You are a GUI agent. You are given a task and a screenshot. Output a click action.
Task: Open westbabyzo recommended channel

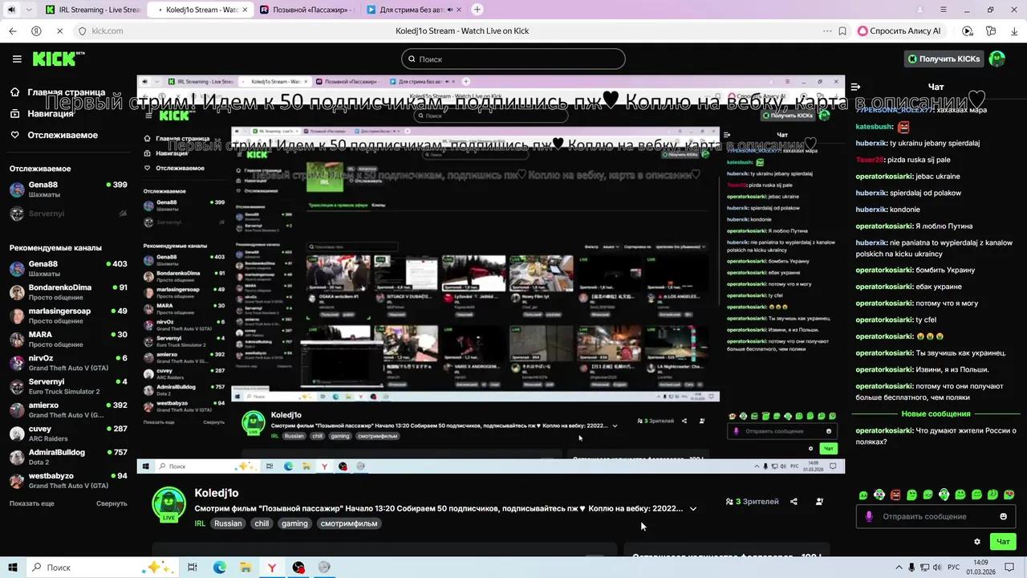68,480
